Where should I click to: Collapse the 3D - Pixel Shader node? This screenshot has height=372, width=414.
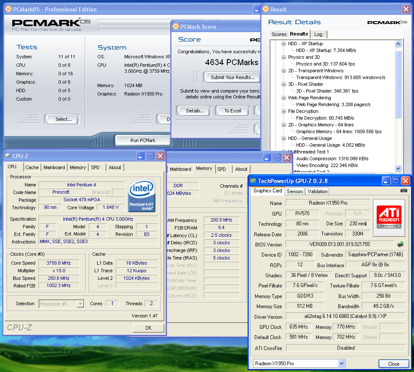click(283, 84)
